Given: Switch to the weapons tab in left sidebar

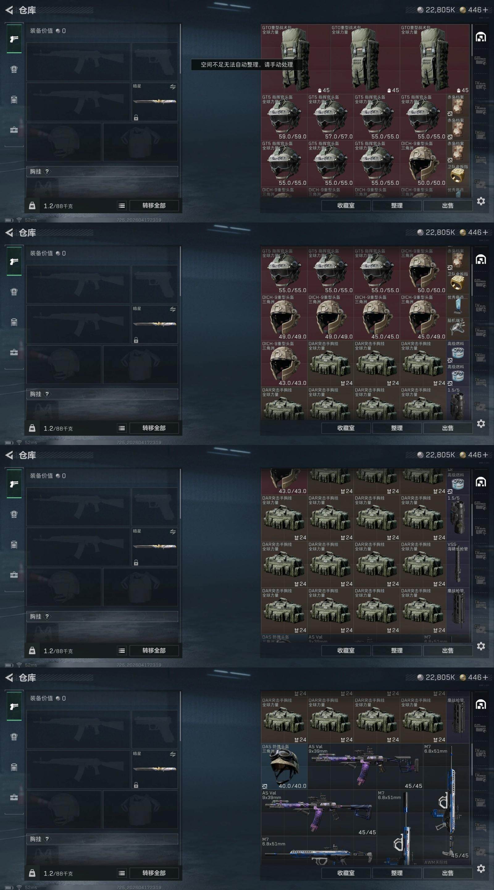Looking at the screenshot, I should pos(14,39).
